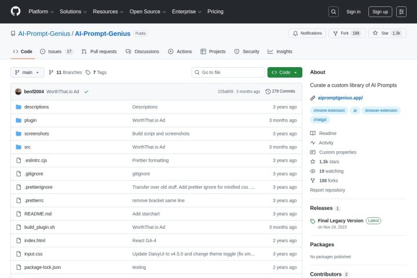View the 279 Commits history link
This screenshot has width=417, height=278.
click(280, 92)
